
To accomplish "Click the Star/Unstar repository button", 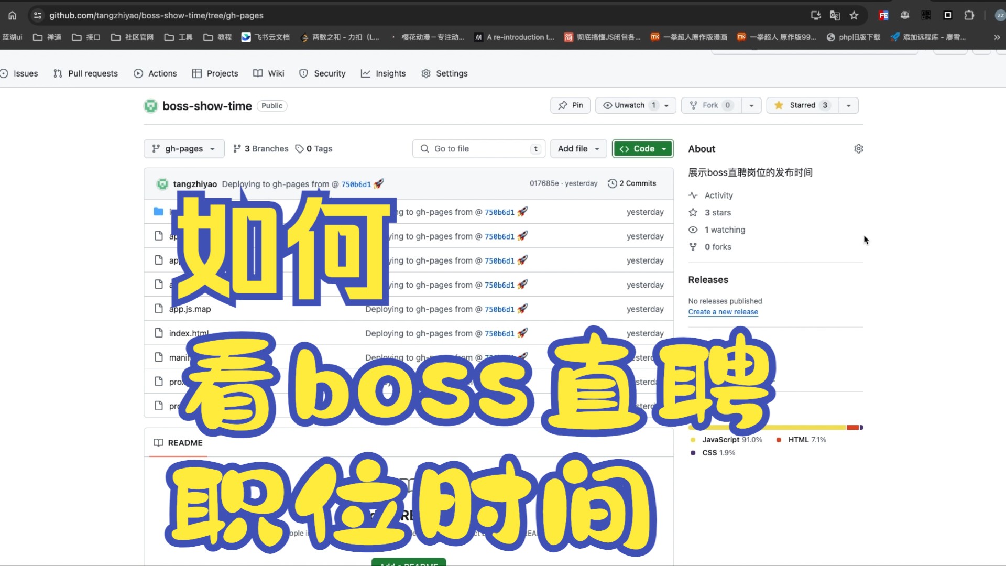I will [x=801, y=105].
